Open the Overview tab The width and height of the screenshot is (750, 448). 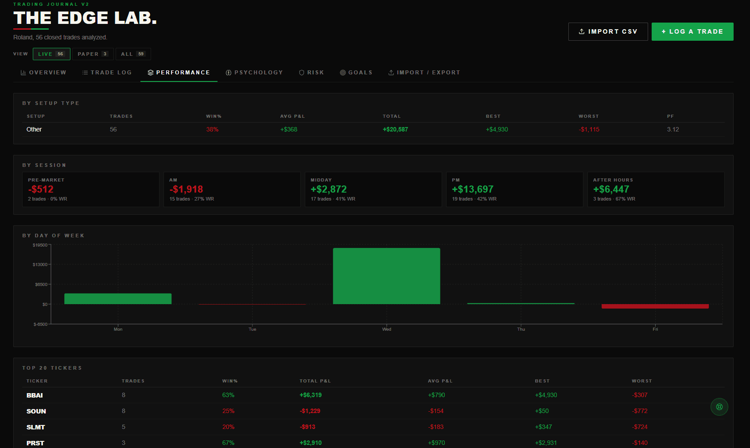[43, 73]
